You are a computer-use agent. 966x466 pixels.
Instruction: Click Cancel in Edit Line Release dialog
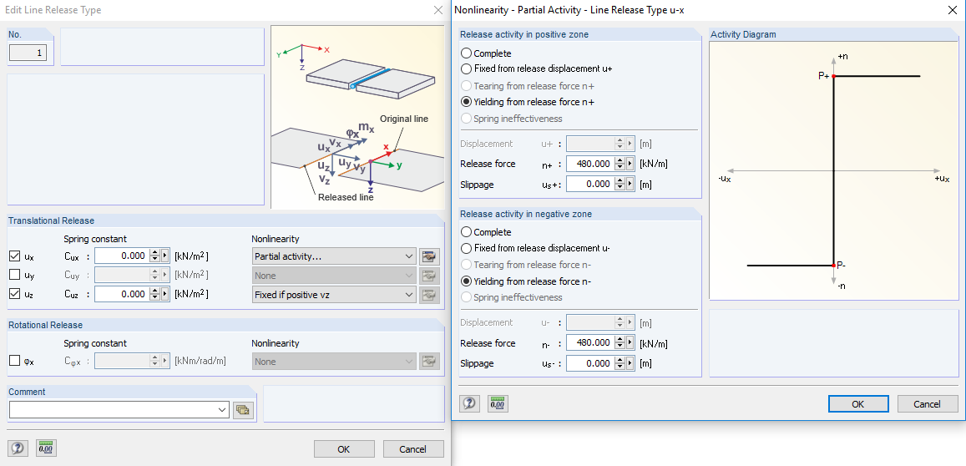pyautogui.click(x=412, y=449)
